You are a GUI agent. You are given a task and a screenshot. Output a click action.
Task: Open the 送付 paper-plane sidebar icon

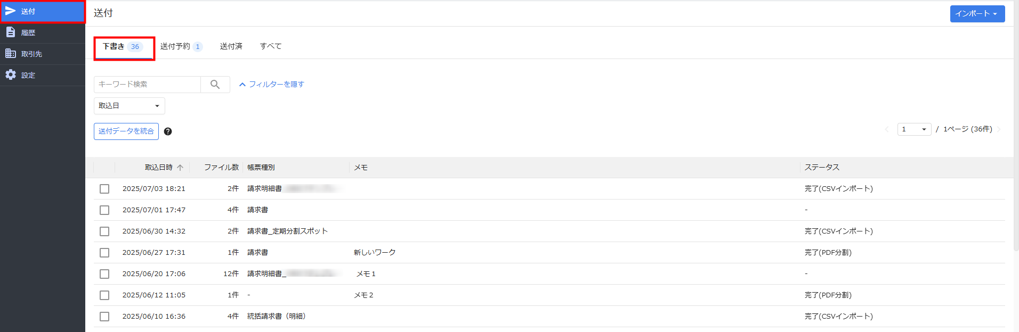coord(11,11)
